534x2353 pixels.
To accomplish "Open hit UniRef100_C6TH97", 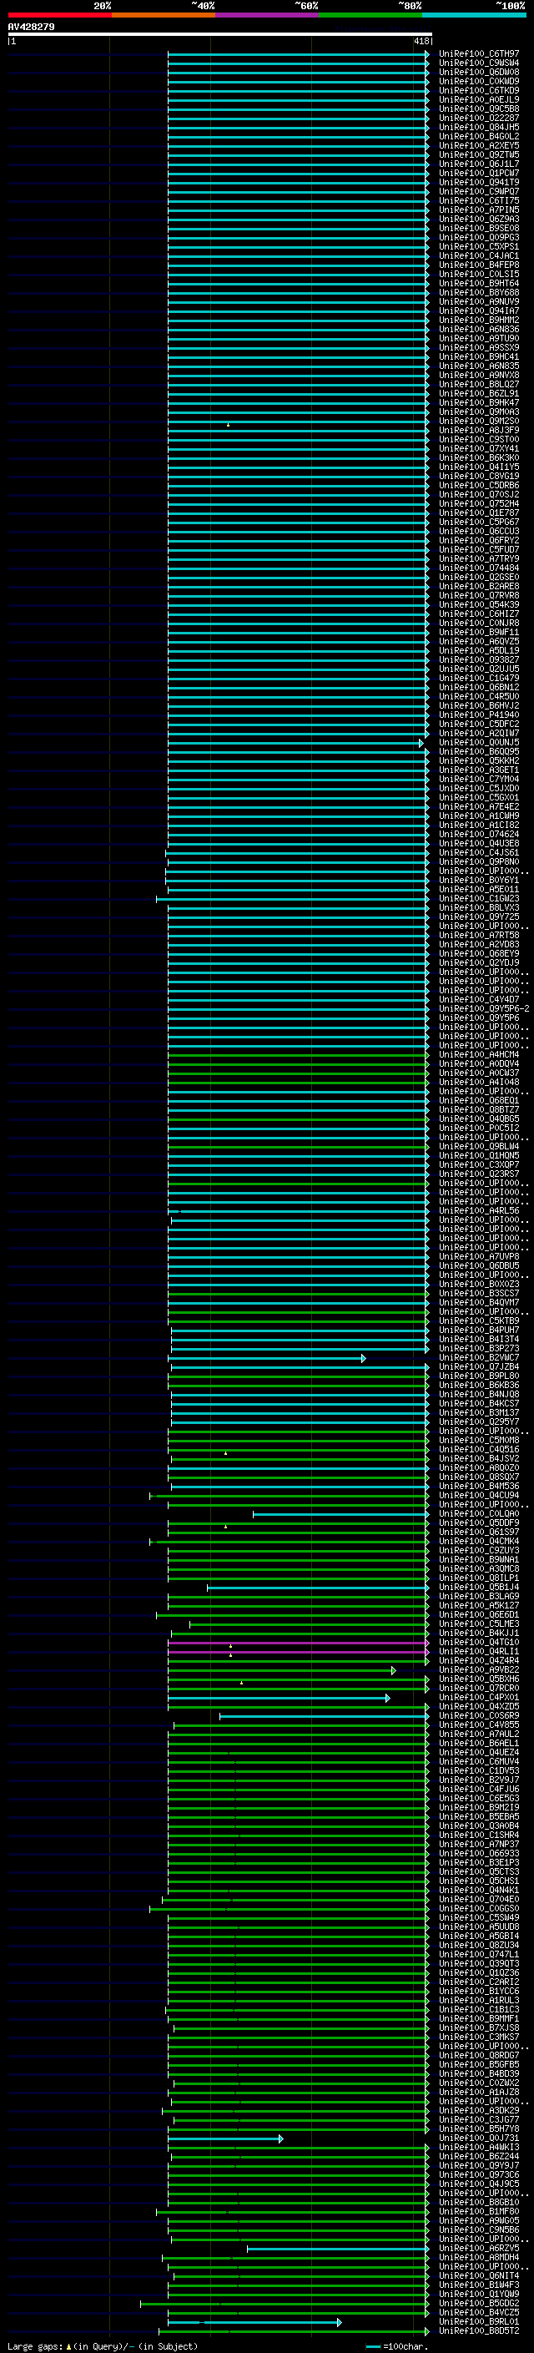I will [x=478, y=54].
